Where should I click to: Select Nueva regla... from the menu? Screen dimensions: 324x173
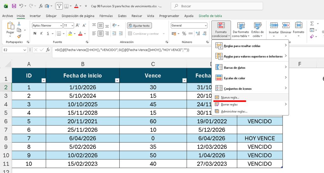(x=230, y=97)
